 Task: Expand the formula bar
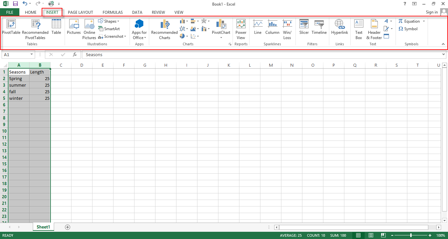click(443, 54)
